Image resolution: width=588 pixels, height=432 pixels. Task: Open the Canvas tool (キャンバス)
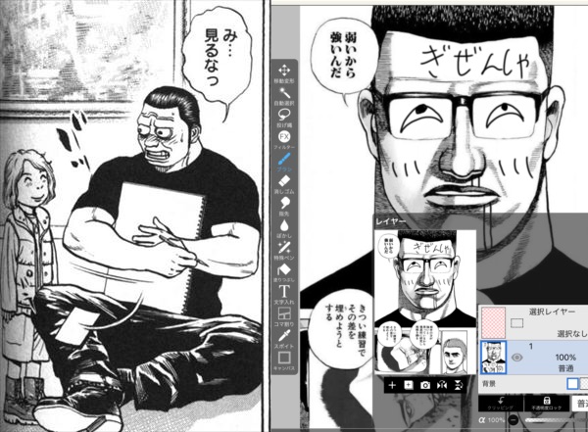284,361
